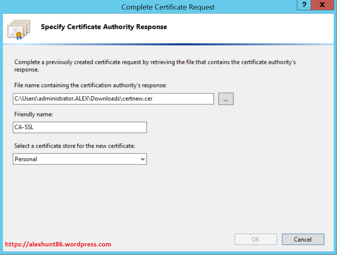Click the 'Friendly name:' label
The image size is (337, 255).
[34, 114]
